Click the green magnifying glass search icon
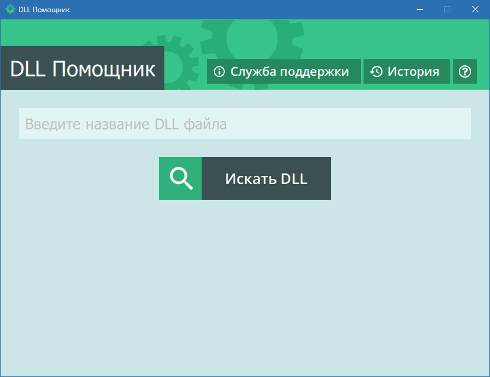This screenshot has width=490, height=377. pos(180,178)
